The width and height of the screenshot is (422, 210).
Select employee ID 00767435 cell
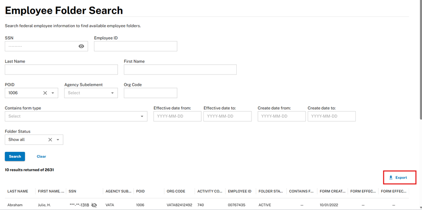pos(237,205)
